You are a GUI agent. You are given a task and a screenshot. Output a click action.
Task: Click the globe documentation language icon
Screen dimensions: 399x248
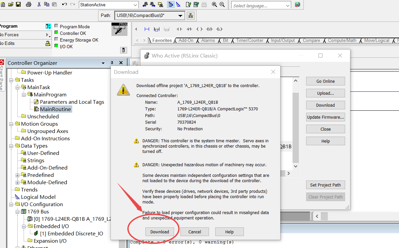click(x=297, y=5)
